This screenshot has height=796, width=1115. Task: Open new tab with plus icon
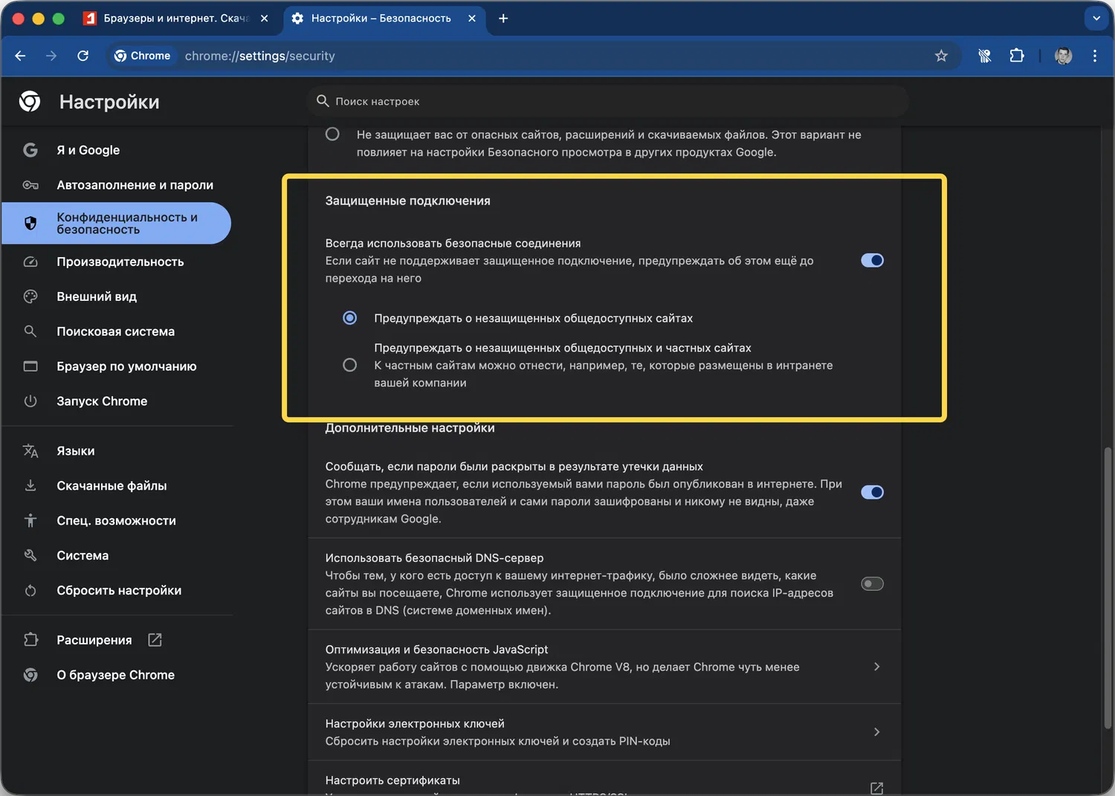tap(503, 19)
